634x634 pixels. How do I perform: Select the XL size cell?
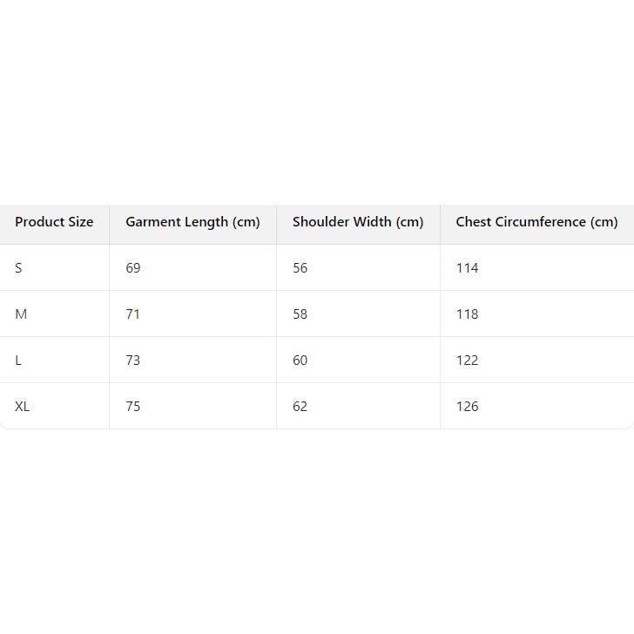click(x=23, y=407)
